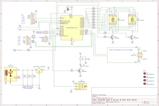Click the H1 mounting hole symbol

pyautogui.click(x=144, y=74)
